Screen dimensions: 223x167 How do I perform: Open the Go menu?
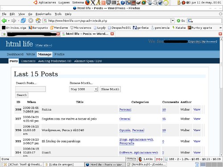coord(30,14)
